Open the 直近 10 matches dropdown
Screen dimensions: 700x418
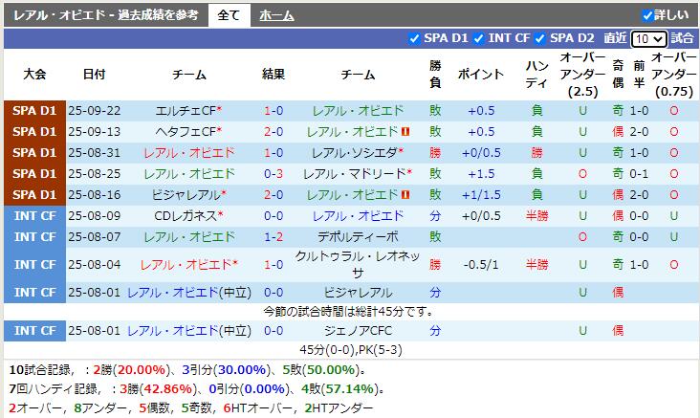point(649,39)
